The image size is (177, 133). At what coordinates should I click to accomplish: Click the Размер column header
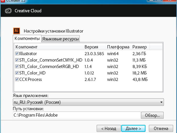point(140,47)
